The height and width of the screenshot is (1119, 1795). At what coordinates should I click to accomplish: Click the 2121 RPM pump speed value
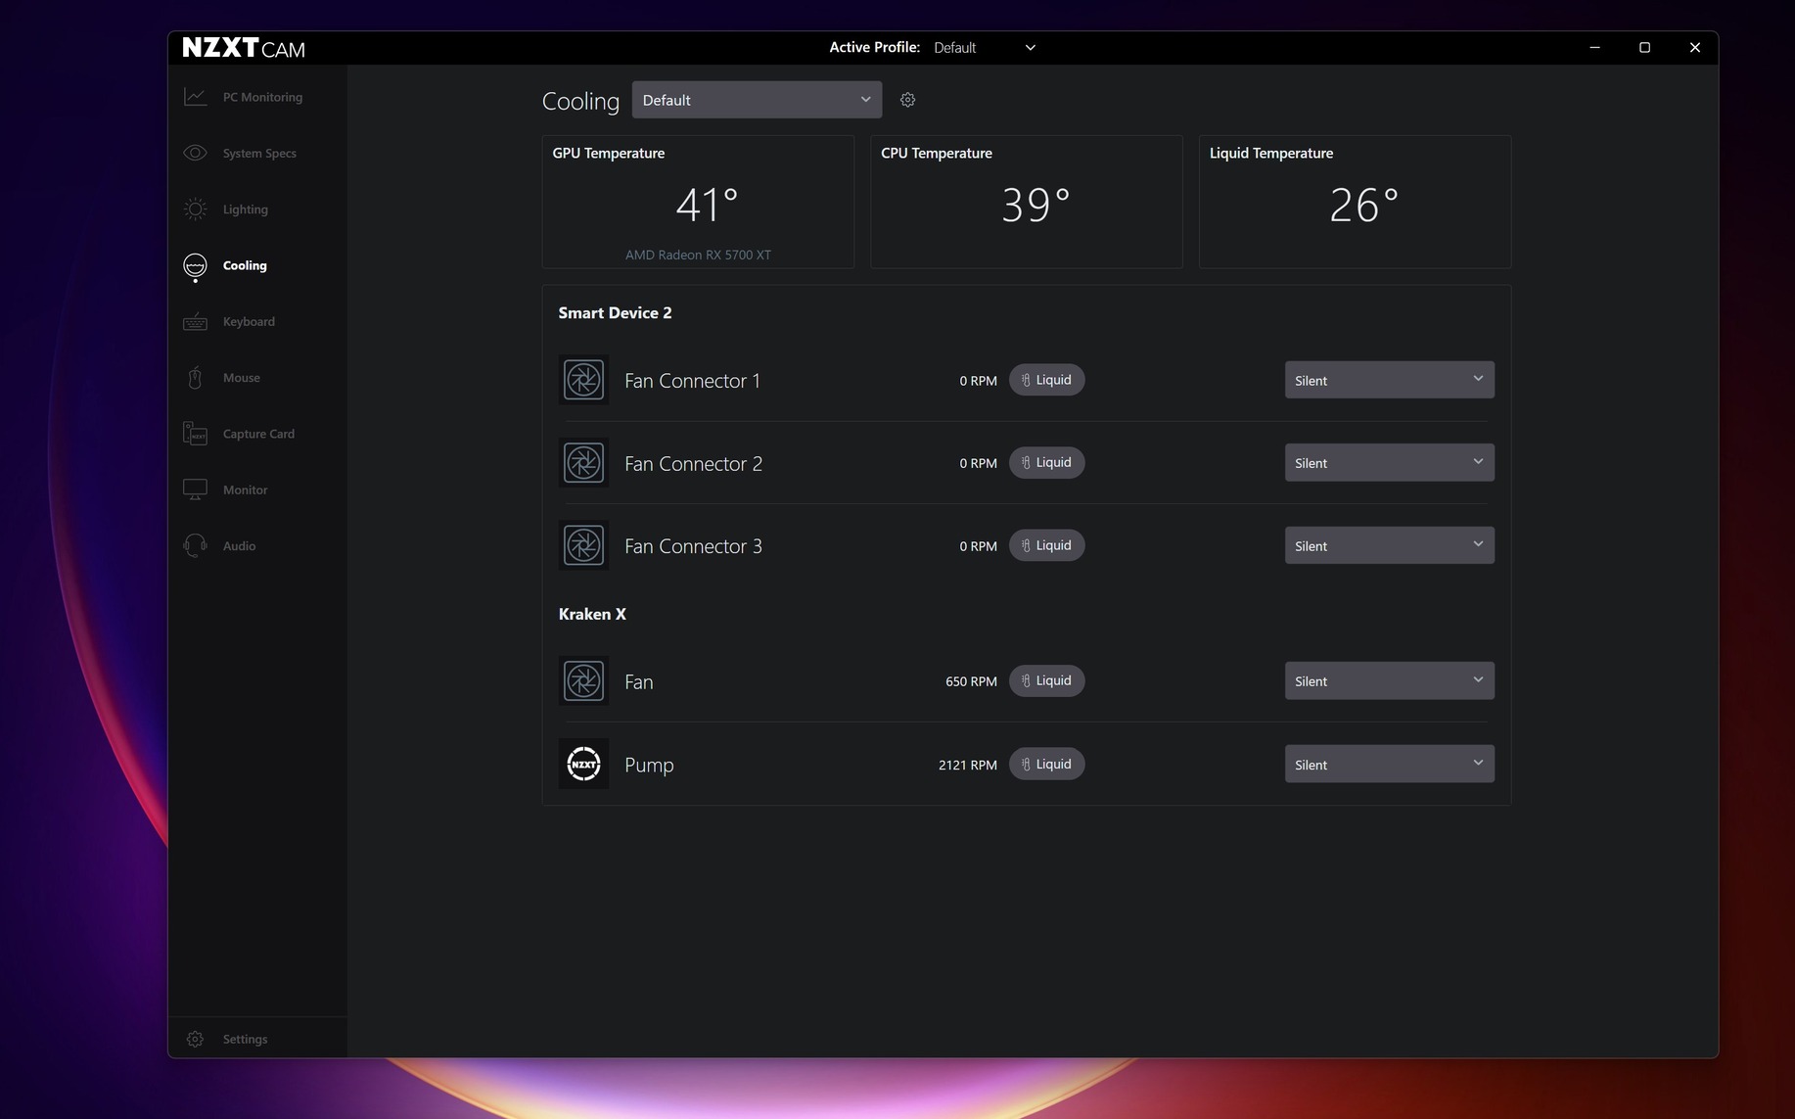pos(967,765)
